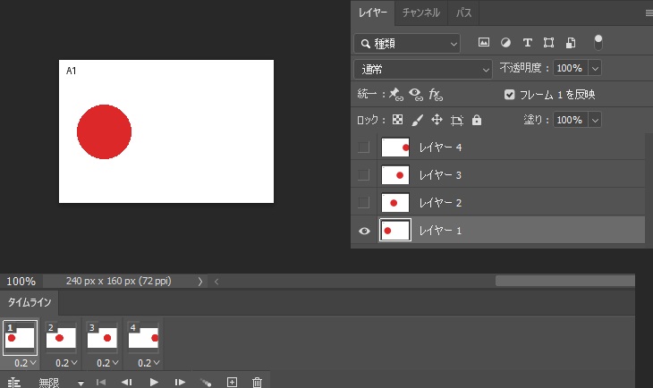This screenshot has height=388, width=653.
Task: Open frame 1 delay 0.2 dropdown
Action: click(25, 363)
